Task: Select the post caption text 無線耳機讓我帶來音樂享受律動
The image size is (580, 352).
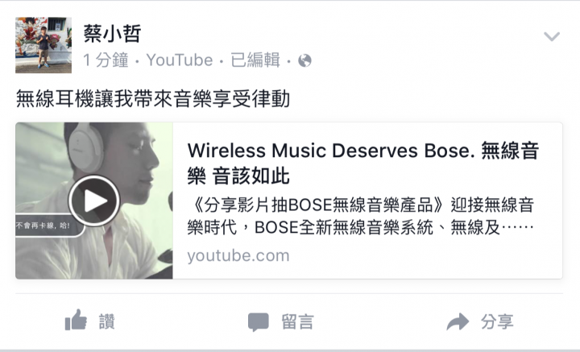Action: (x=153, y=99)
